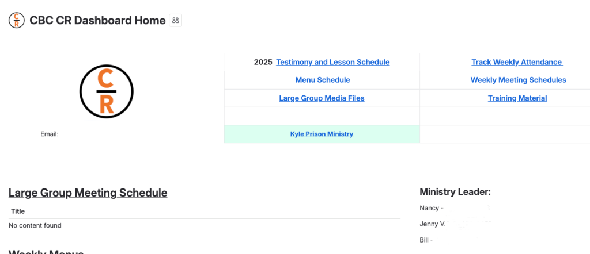
Task: Click the Email label under the logo
Action: (x=49, y=134)
